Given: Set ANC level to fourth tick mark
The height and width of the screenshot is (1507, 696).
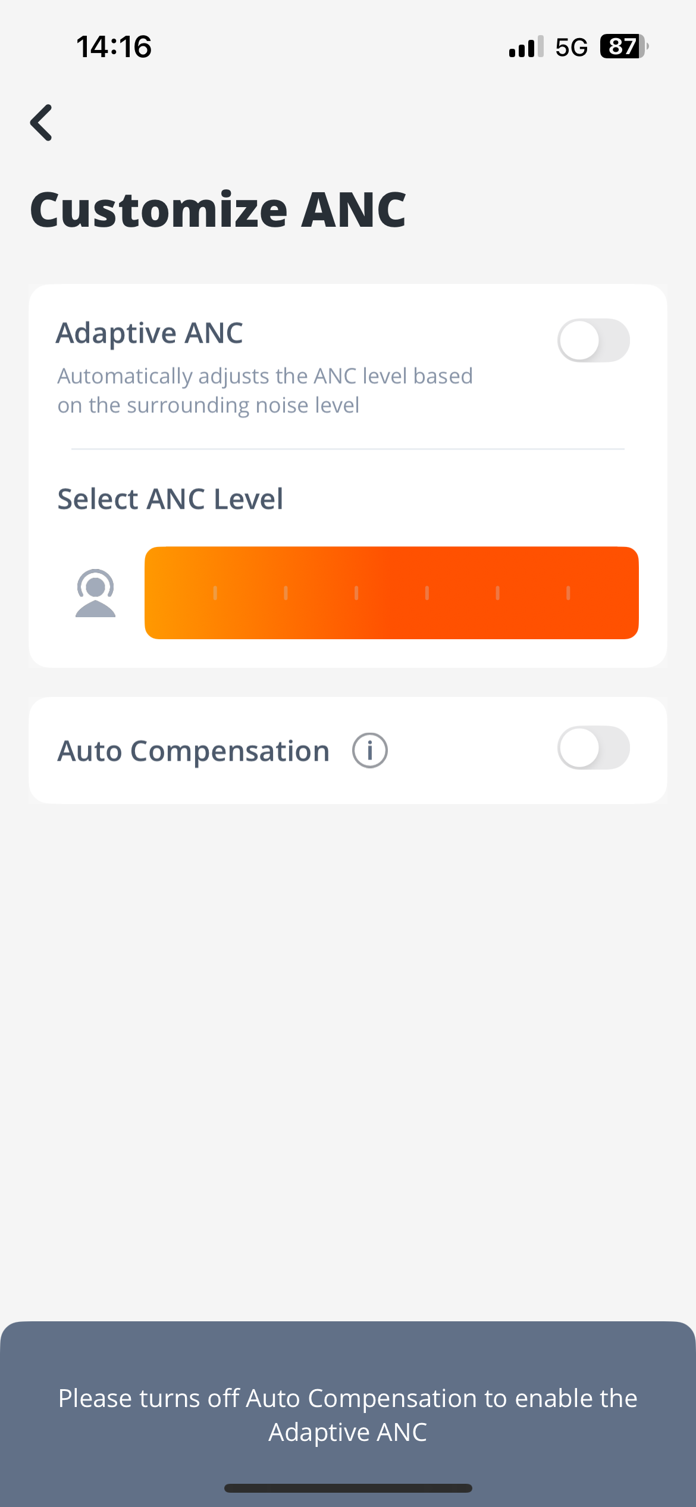Looking at the screenshot, I should [x=427, y=593].
